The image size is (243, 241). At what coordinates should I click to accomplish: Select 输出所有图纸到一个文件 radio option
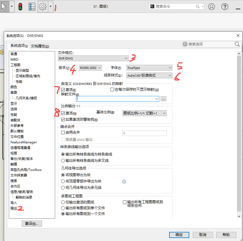tap(63, 214)
